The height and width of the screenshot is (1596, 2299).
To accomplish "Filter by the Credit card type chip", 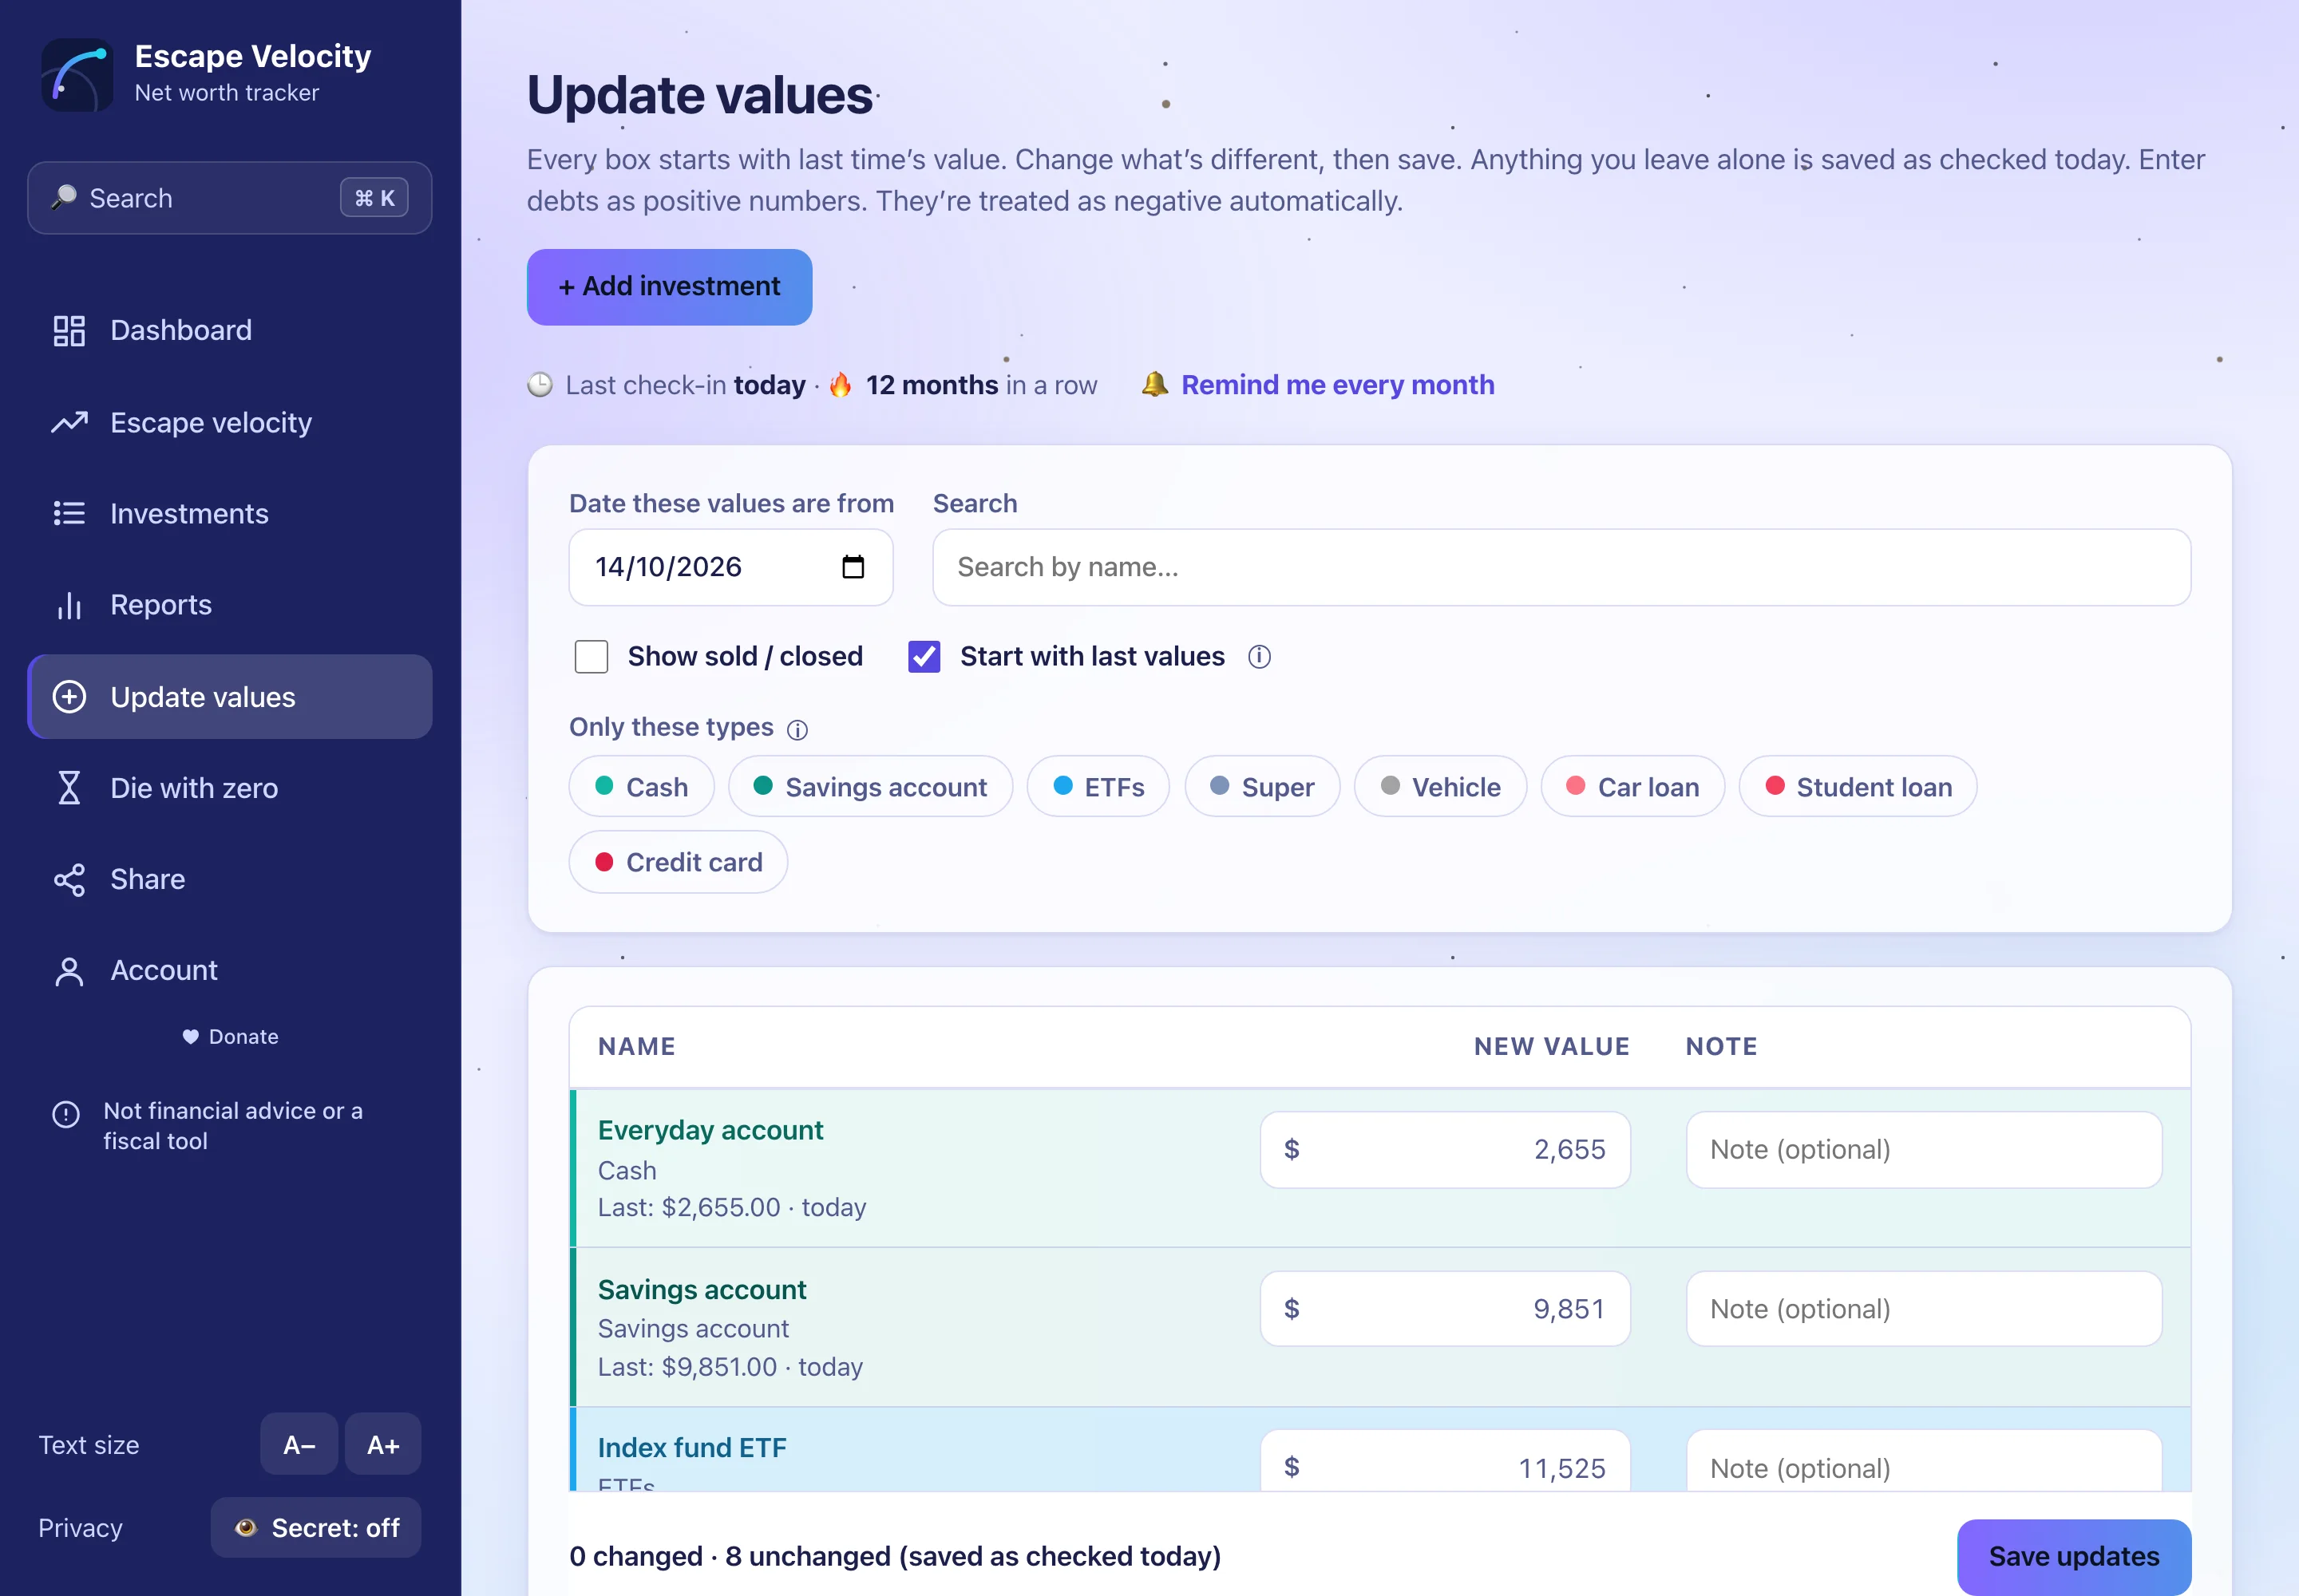I will click(679, 861).
